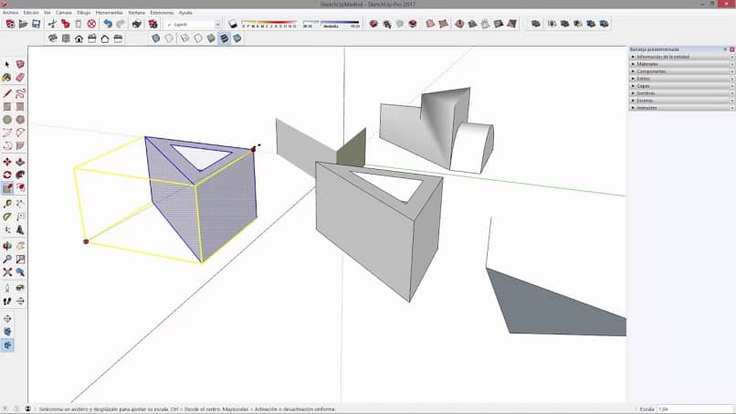Toggle the X-ray face style
Screen dimensions: 736x414
(155, 38)
